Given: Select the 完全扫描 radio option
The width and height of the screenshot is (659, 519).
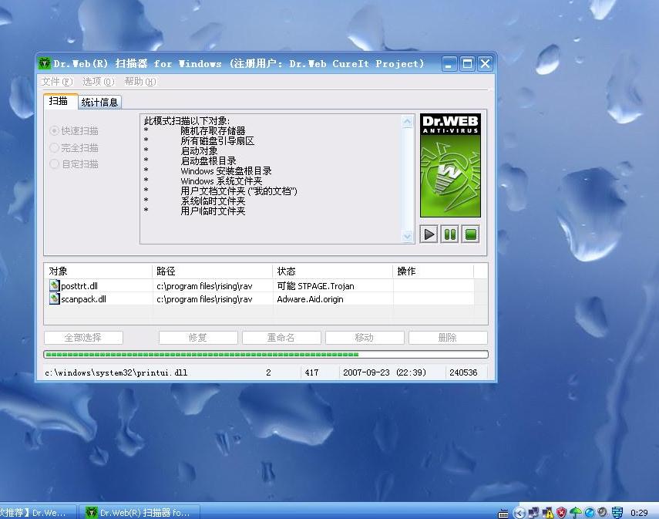Looking at the screenshot, I should pos(55,147).
